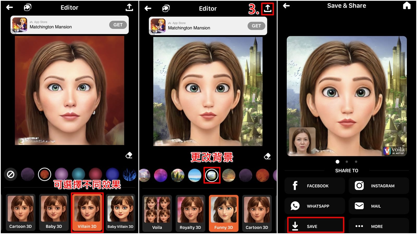Select the Royalty 3D style
Viewport: 417px width, 234px height.
[190, 213]
